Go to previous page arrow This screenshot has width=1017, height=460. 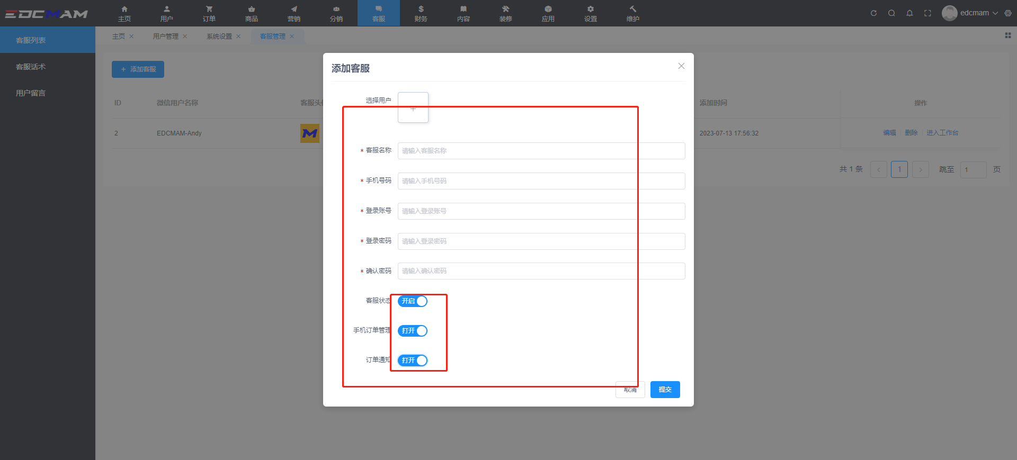[x=879, y=169]
